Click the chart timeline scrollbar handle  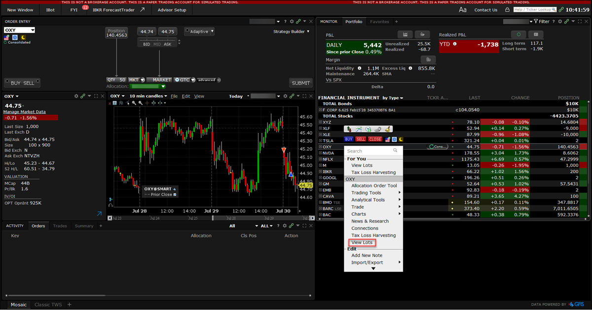click(x=213, y=218)
